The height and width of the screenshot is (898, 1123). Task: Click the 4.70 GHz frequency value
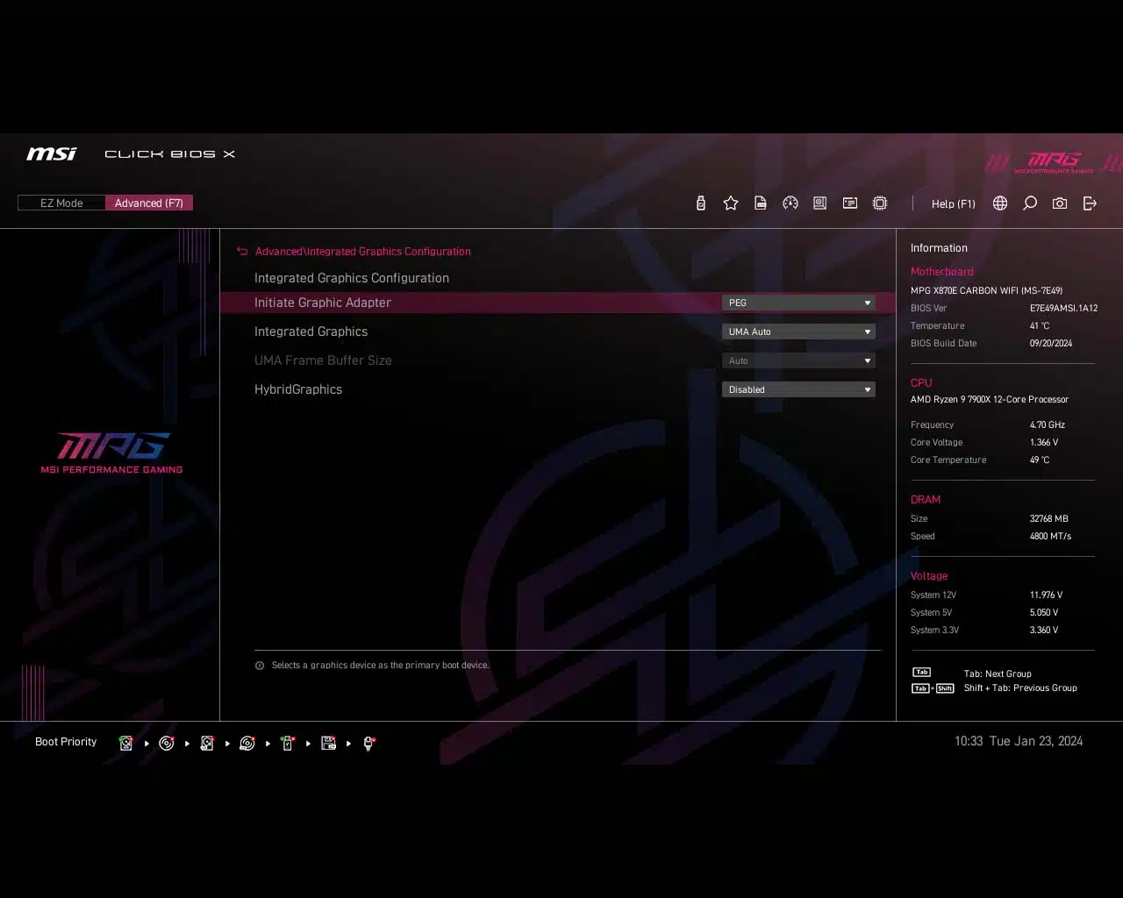pyautogui.click(x=1048, y=424)
